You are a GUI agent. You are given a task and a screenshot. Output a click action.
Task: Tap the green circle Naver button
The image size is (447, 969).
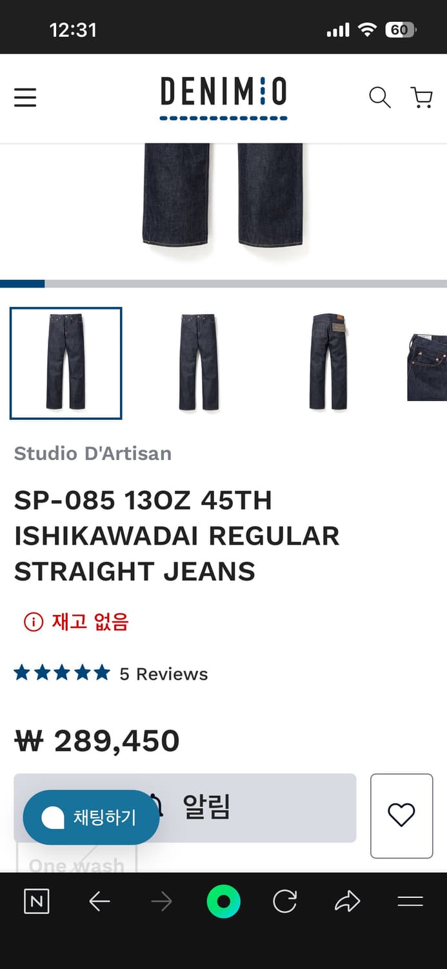pos(223,901)
